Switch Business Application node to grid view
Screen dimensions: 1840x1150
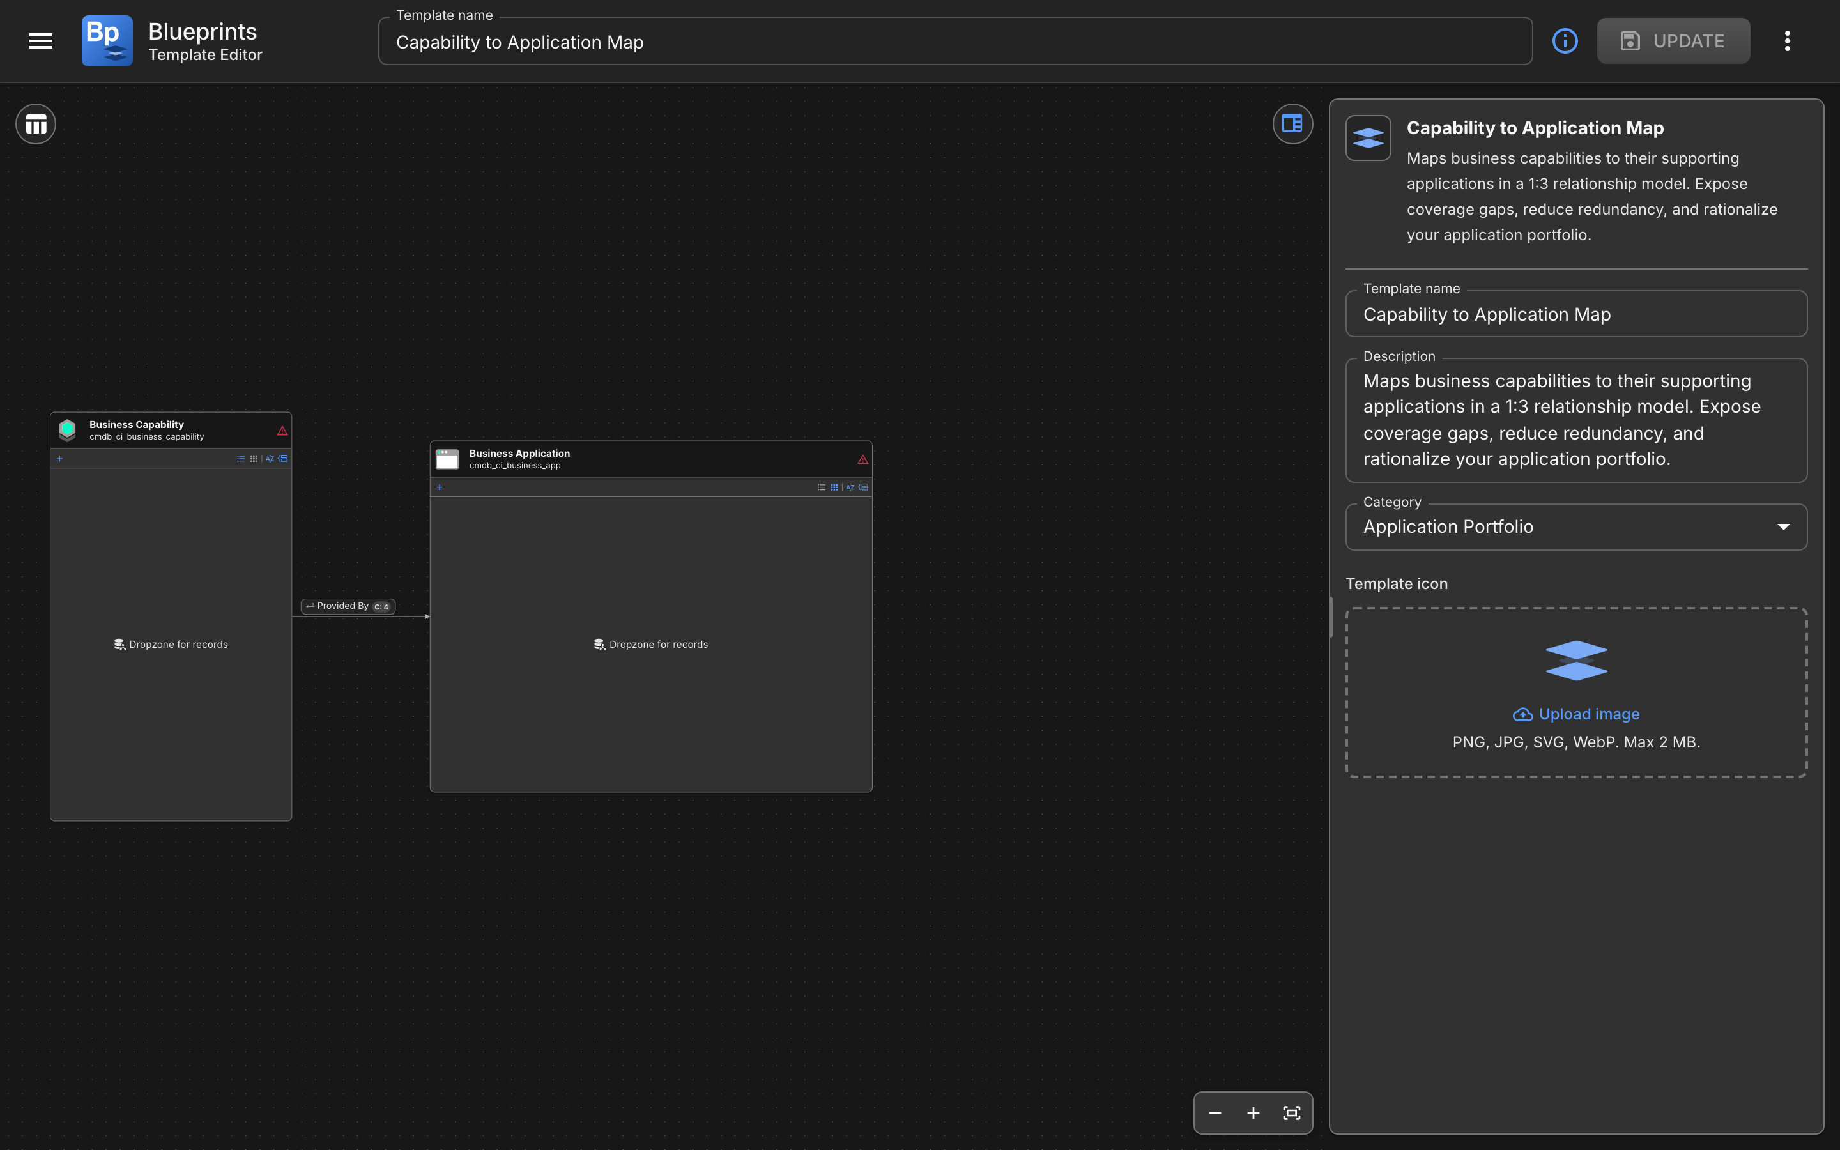834,487
